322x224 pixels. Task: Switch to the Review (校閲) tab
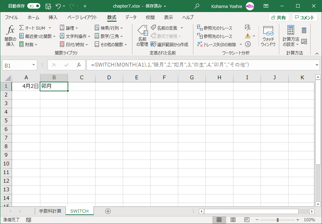[150, 18]
